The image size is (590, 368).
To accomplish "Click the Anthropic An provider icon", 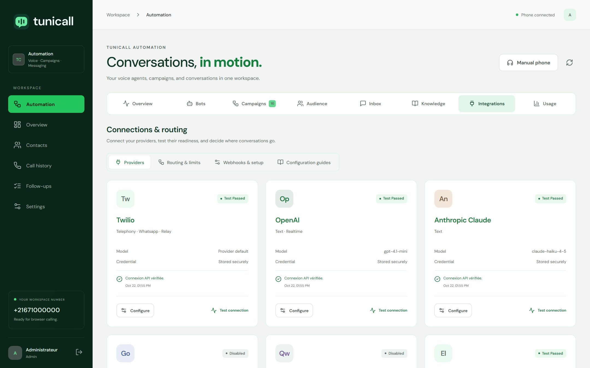I will (x=443, y=199).
